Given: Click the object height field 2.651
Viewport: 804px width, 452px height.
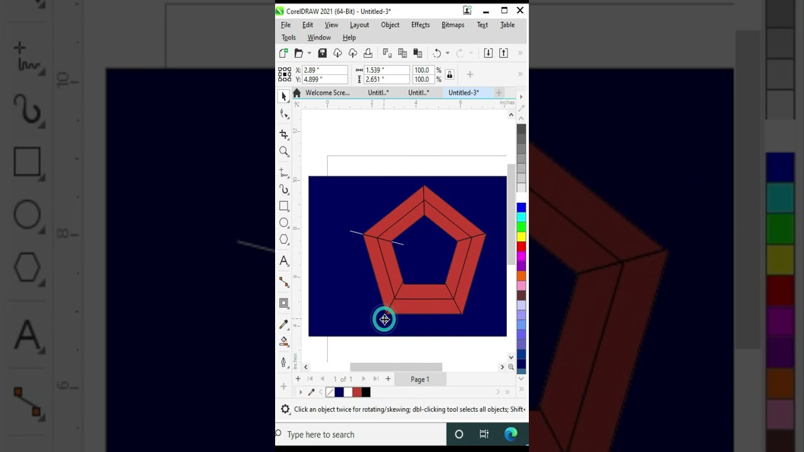Looking at the screenshot, I should point(386,79).
